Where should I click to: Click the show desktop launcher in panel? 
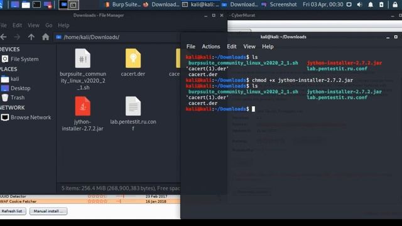(x=15, y=4)
